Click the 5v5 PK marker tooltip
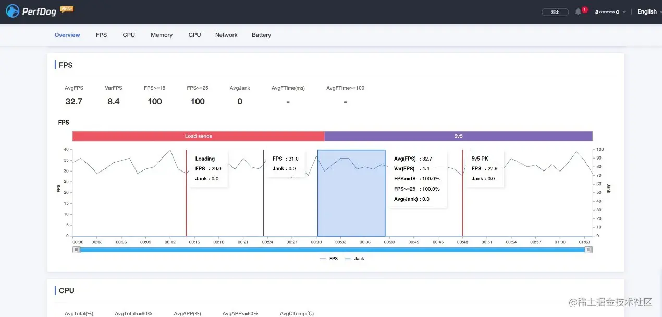This screenshot has width=662, height=317. (484, 168)
